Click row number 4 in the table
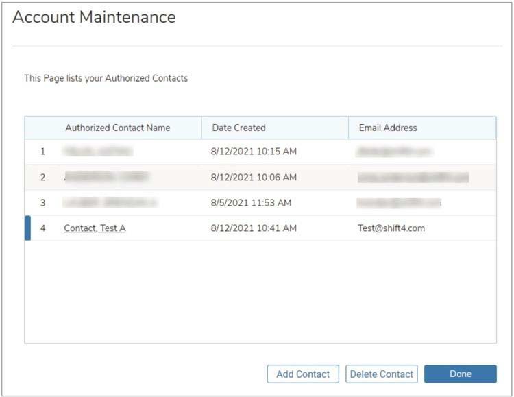This screenshot has height=397, width=514. (x=42, y=228)
